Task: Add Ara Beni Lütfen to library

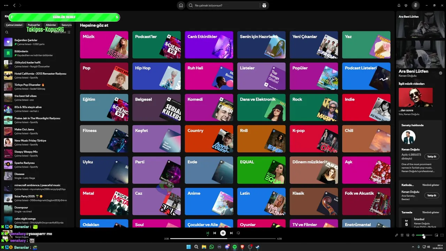Action: pos(440,73)
